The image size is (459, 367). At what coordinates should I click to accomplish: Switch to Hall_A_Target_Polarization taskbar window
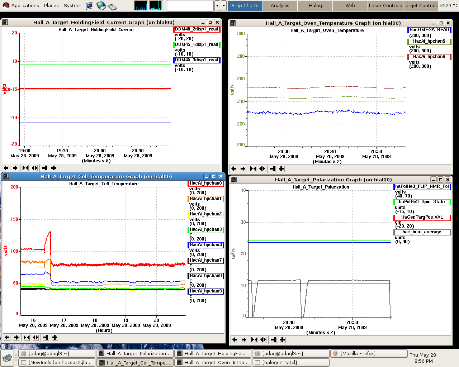coord(135,353)
